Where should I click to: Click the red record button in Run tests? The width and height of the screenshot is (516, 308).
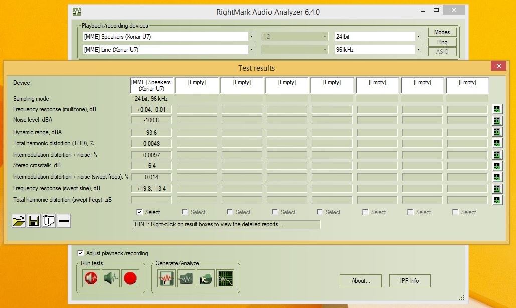click(x=130, y=278)
